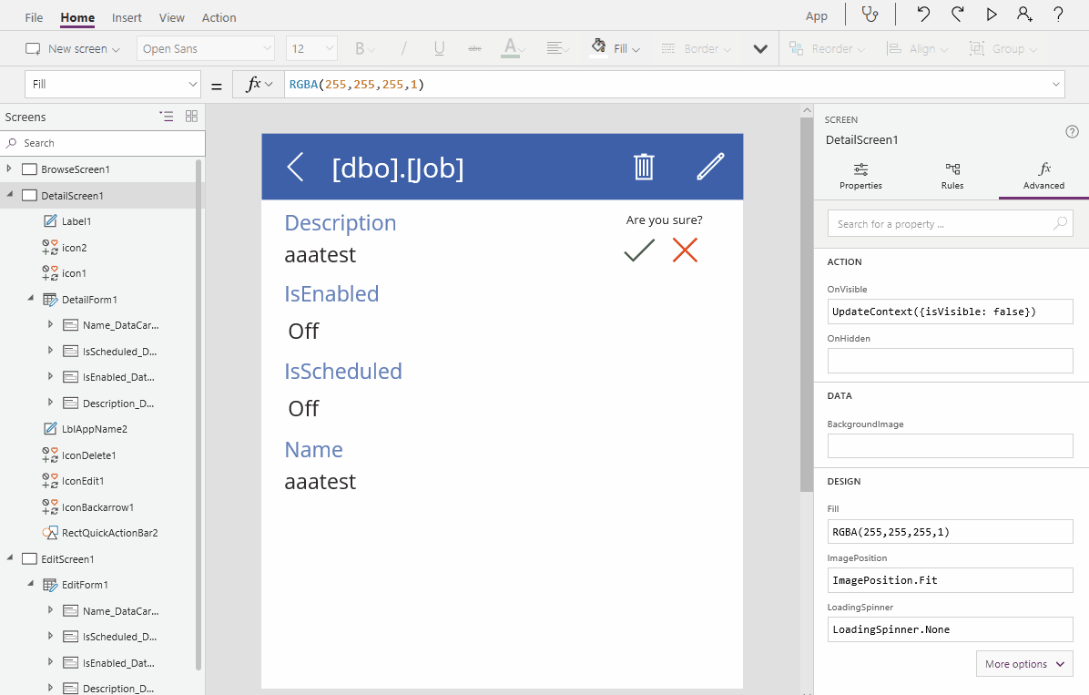
Task: Switch to the Rules tab
Action: 952,176
